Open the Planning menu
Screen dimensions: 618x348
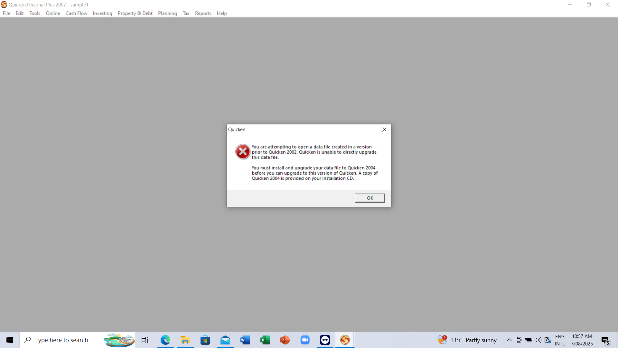tap(167, 13)
